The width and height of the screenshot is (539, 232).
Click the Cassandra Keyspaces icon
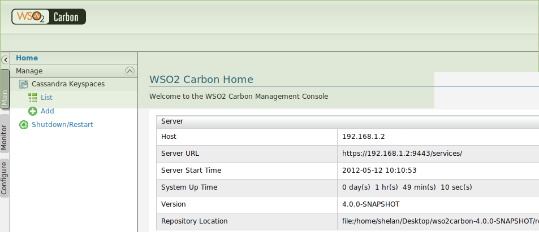click(x=23, y=84)
